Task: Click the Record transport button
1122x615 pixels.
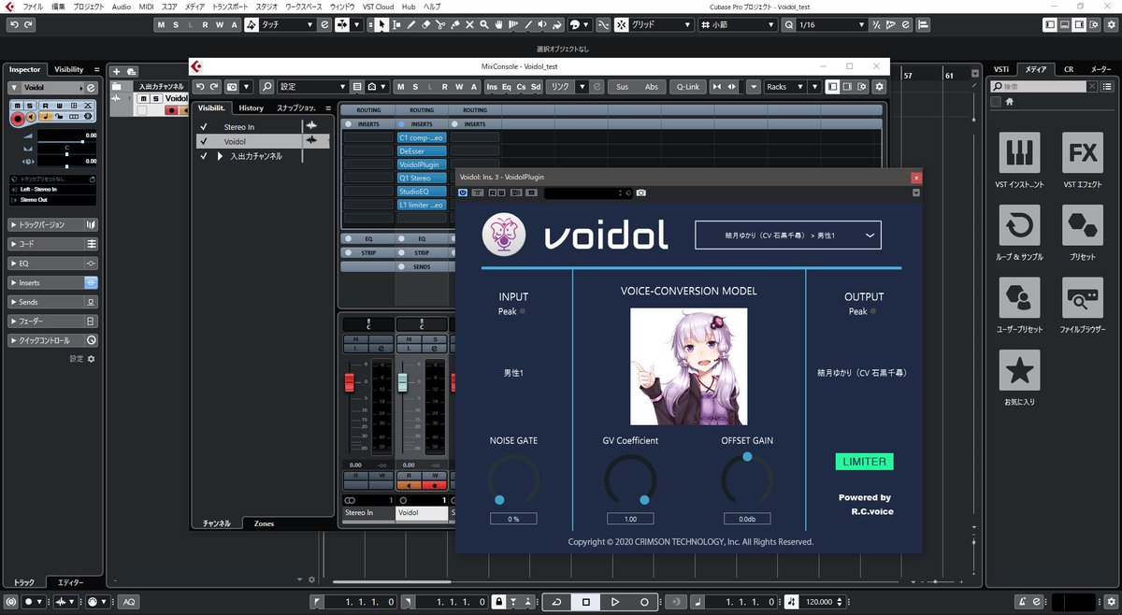Action: coord(644,602)
